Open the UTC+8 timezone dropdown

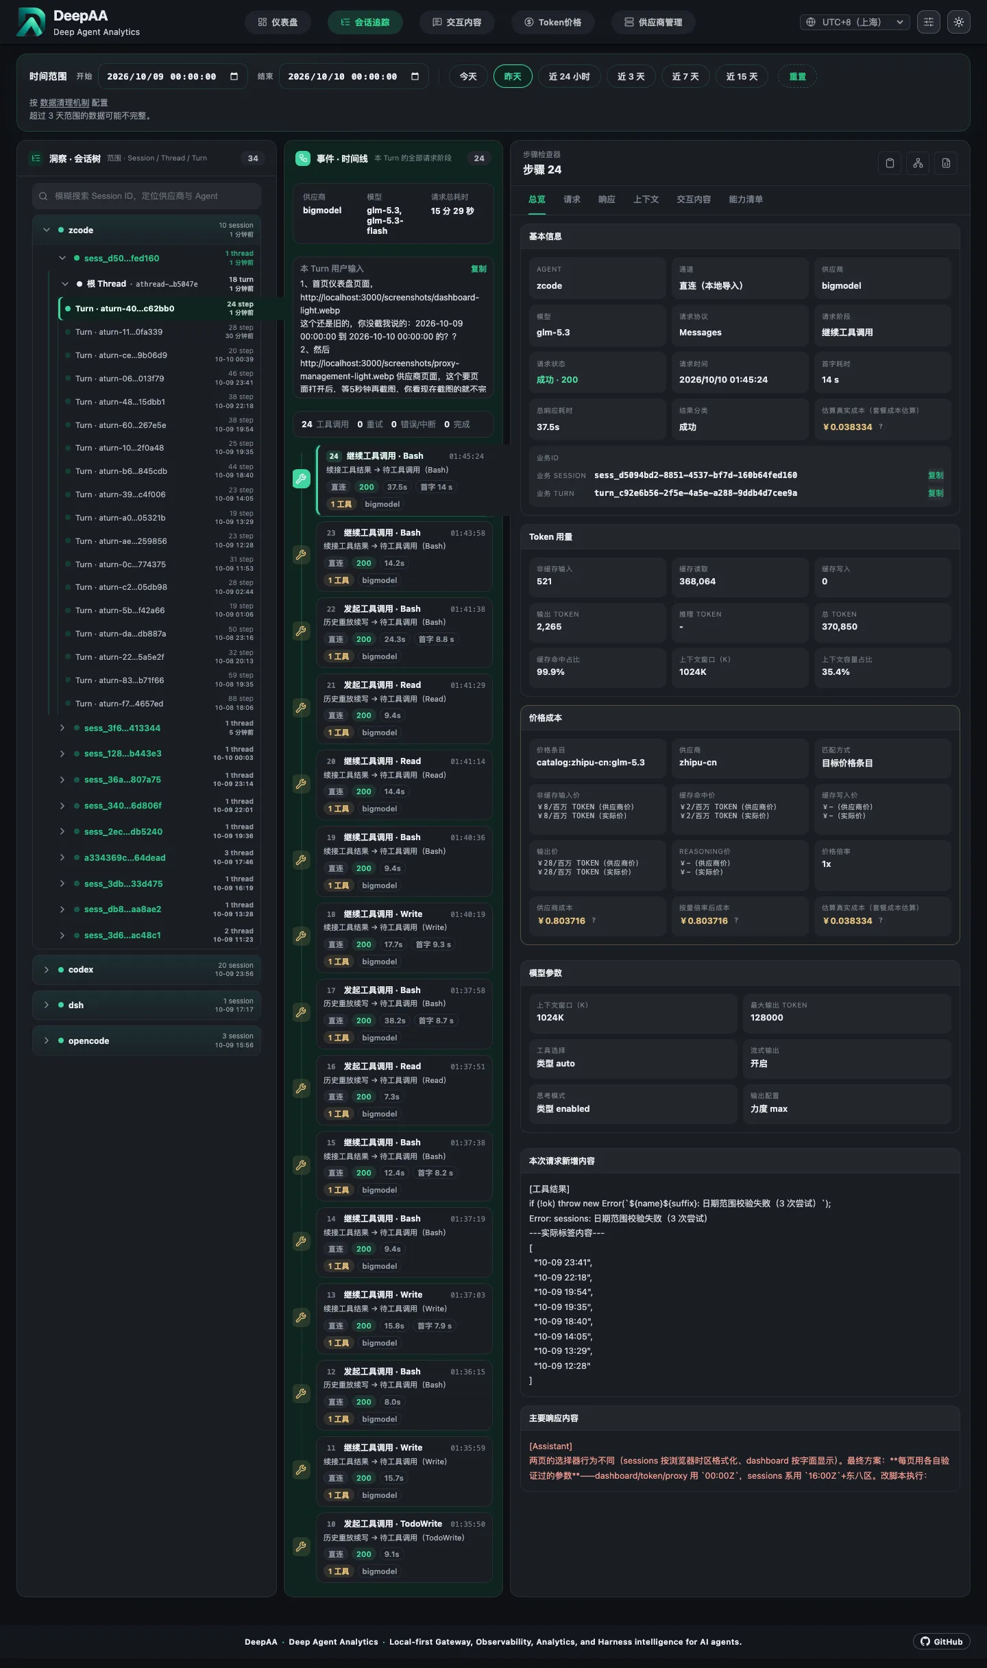855,22
